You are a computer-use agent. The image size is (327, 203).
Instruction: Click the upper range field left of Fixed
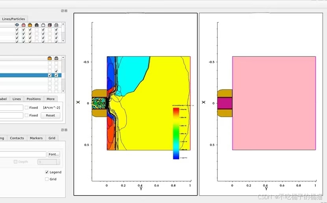click(11, 108)
